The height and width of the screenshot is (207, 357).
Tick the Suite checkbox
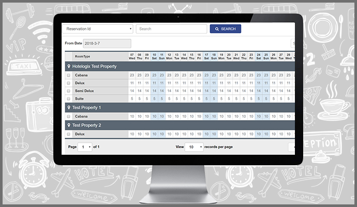[68, 99]
